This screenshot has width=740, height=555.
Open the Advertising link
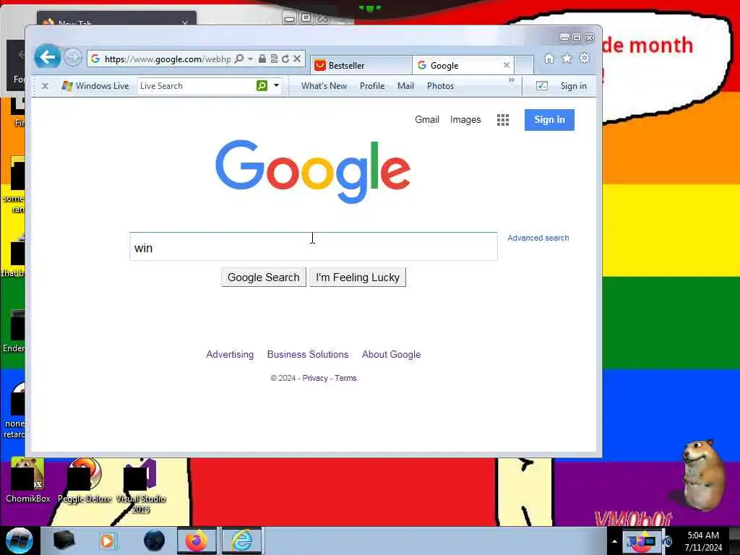pos(230,354)
